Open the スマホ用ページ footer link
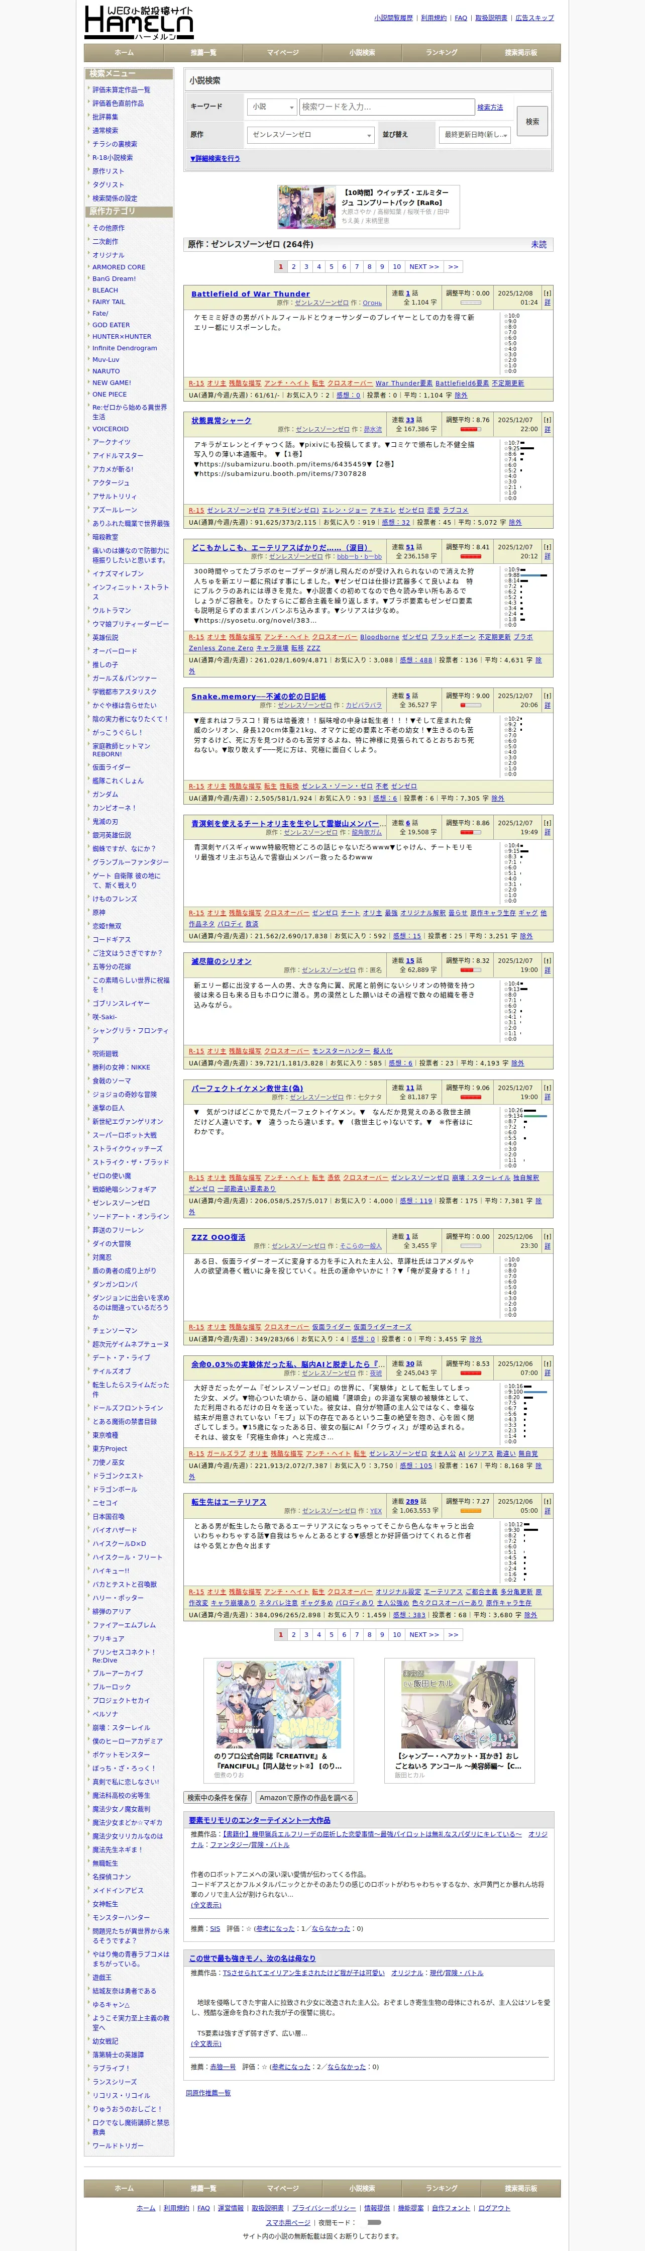The image size is (645, 2251). click(x=287, y=2222)
